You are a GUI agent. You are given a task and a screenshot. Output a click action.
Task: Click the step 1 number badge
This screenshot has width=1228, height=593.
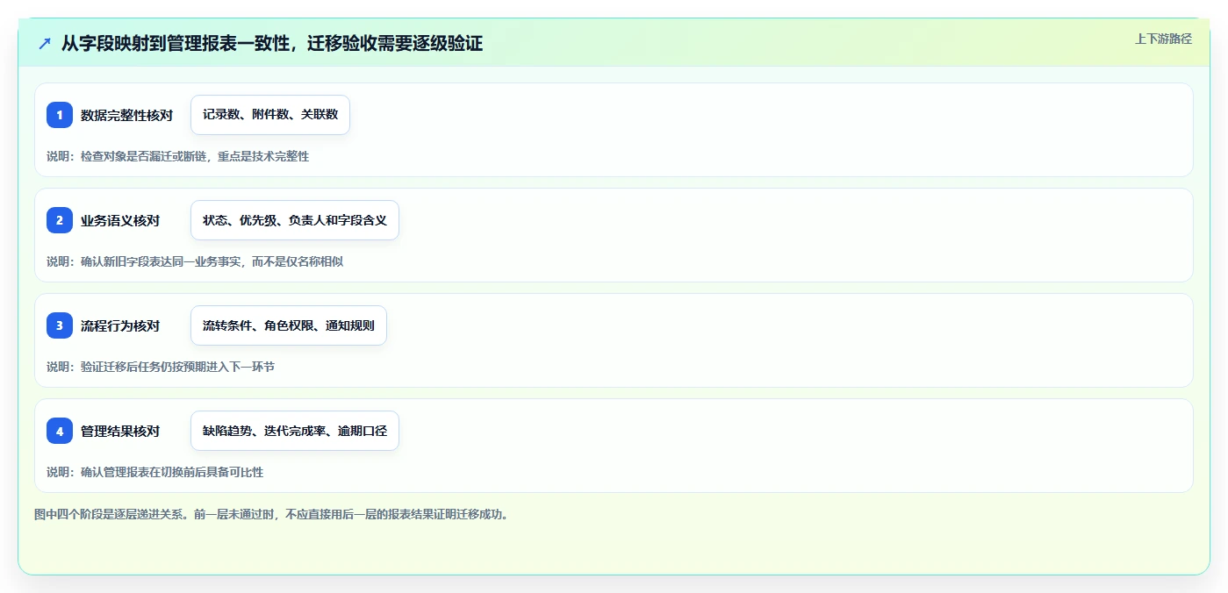[x=60, y=115]
